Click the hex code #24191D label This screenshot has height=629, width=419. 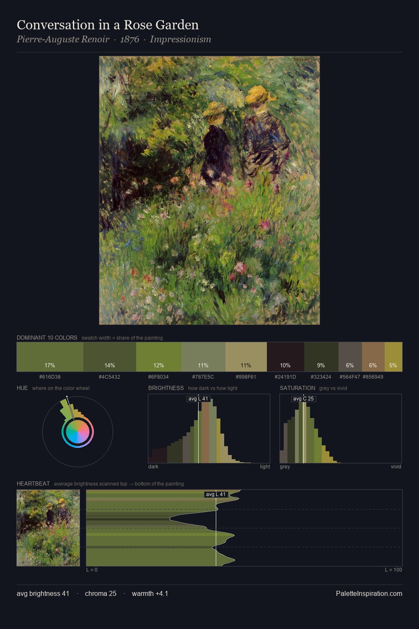click(x=285, y=377)
